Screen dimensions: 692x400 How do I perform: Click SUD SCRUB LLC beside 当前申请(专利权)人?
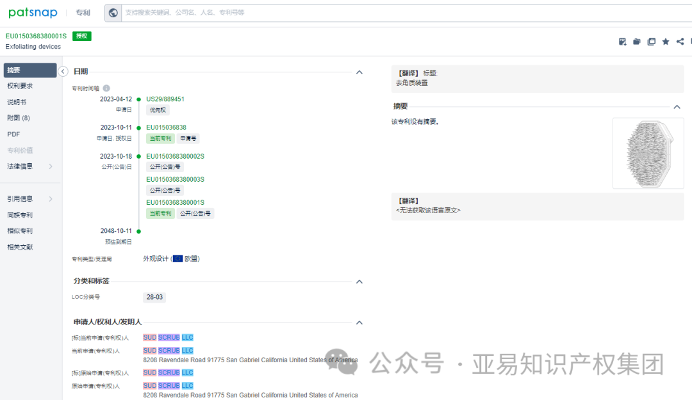(x=168, y=351)
